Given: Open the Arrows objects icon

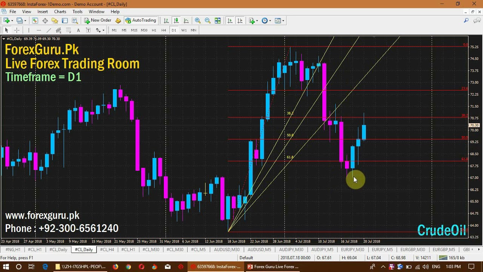Looking at the screenshot, I should [98, 30].
